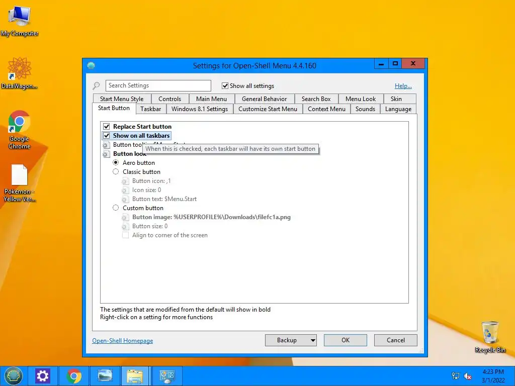
Task: Select the Button icon: ,1 setting
Action: (x=151, y=181)
